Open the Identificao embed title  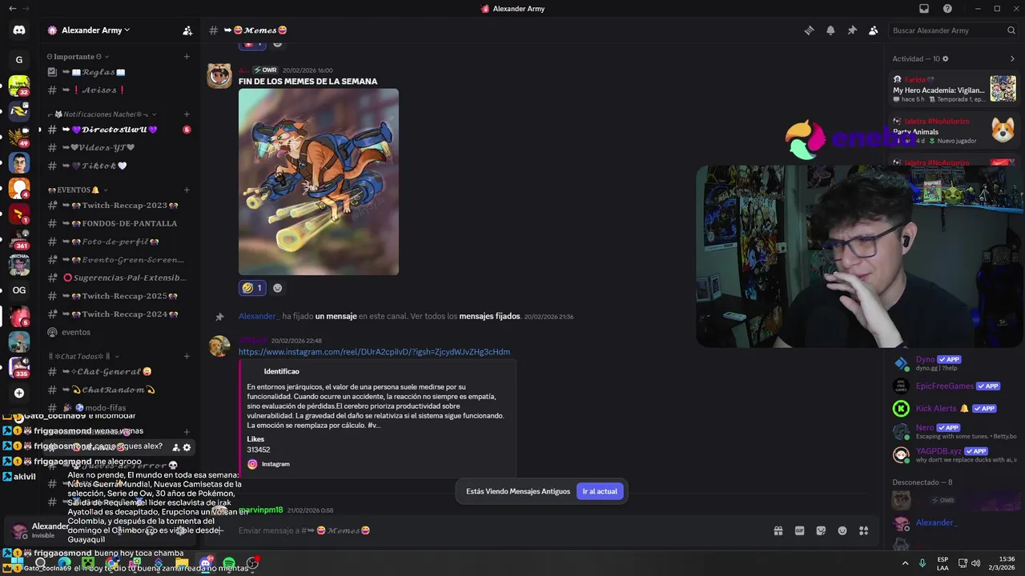click(281, 371)
